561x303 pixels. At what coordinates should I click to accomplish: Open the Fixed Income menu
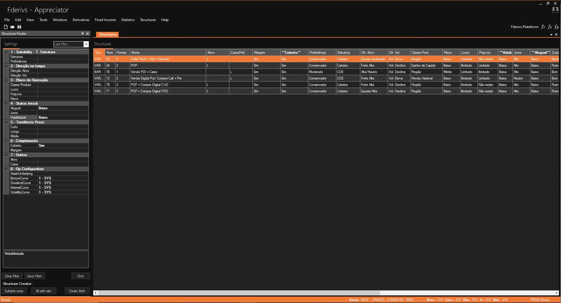click(x=105, y=20)
